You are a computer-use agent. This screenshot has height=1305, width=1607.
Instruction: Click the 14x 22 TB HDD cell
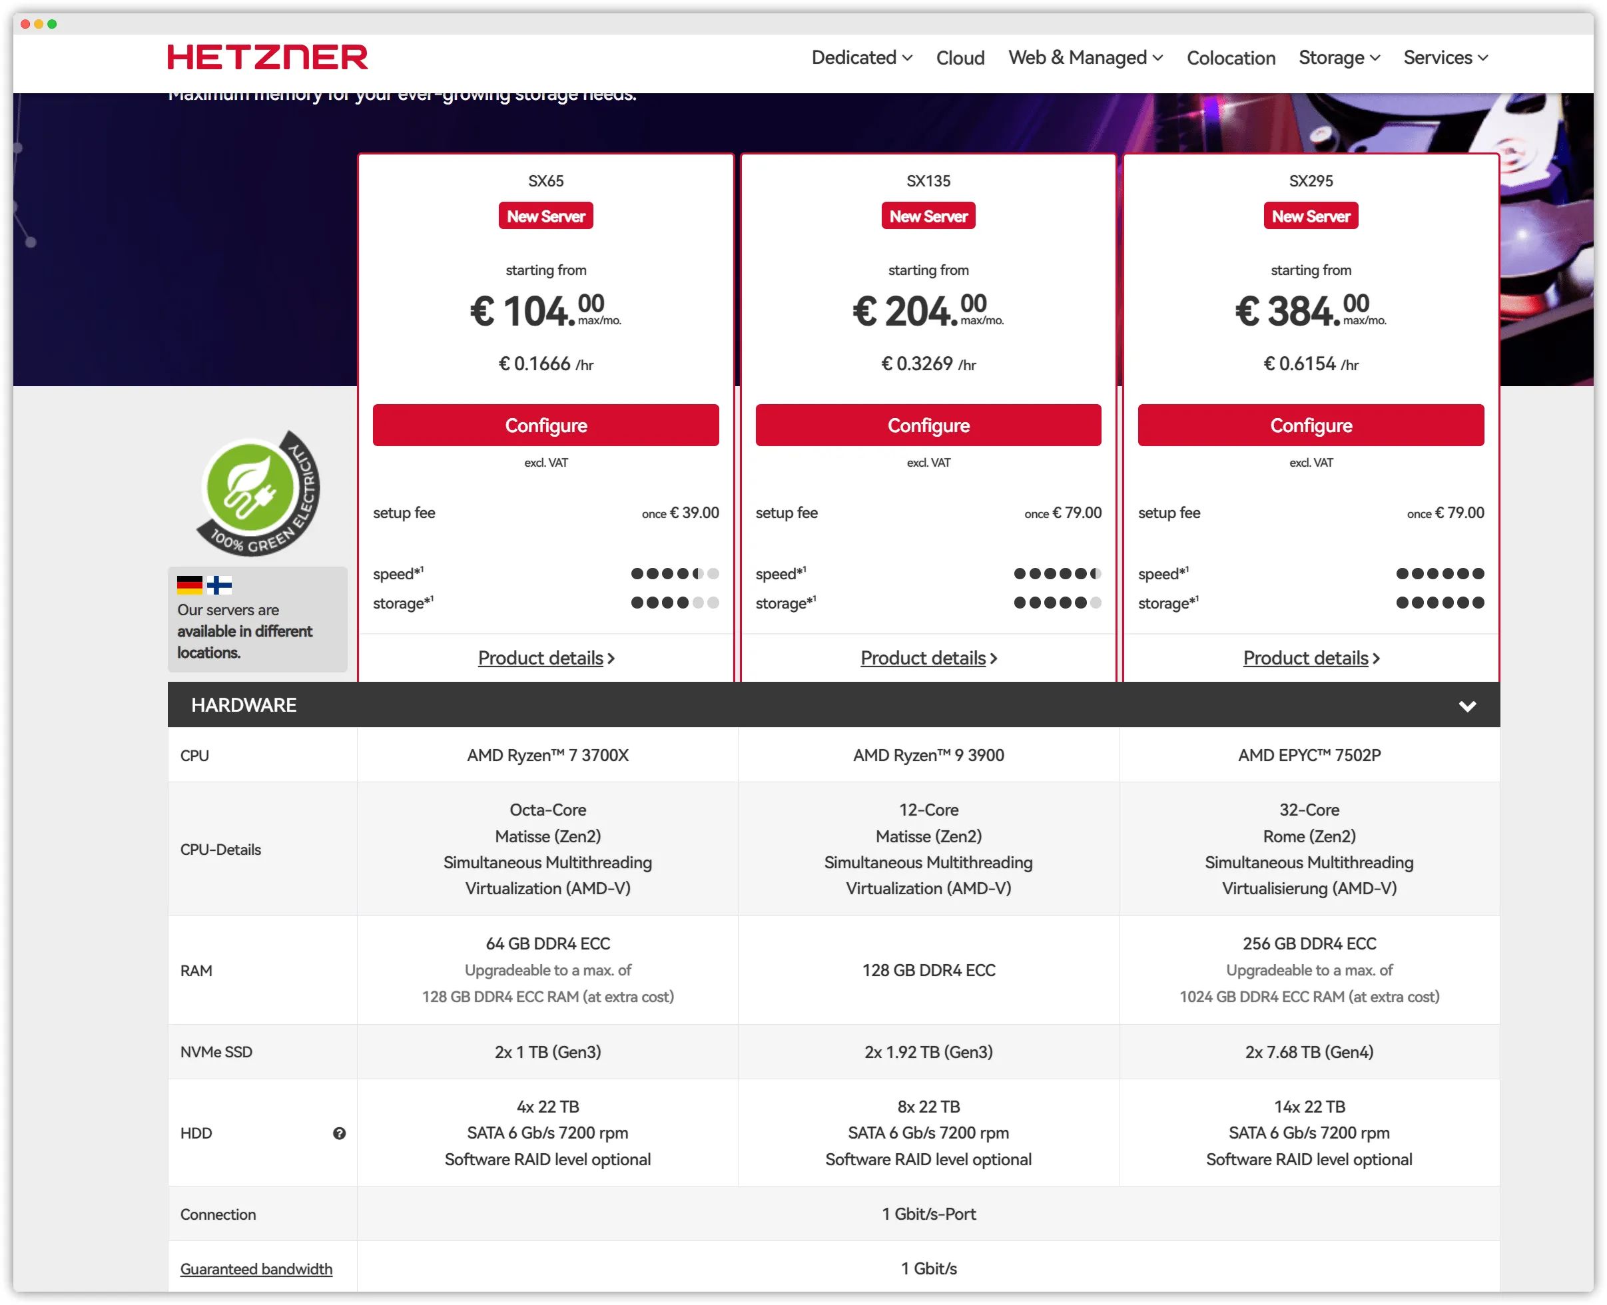[x=1309, y=1133]
